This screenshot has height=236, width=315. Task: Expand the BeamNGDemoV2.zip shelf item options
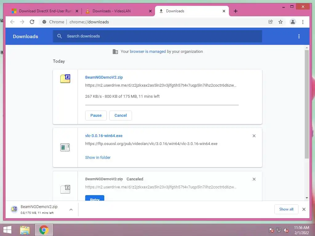coord(71,210)
